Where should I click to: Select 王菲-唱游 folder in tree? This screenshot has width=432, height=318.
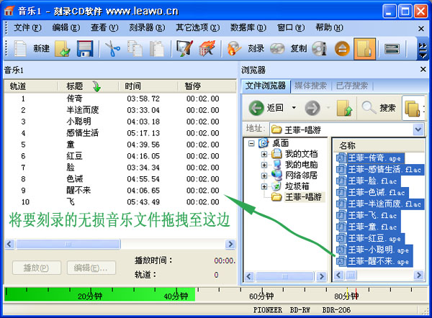coord(303,197)
